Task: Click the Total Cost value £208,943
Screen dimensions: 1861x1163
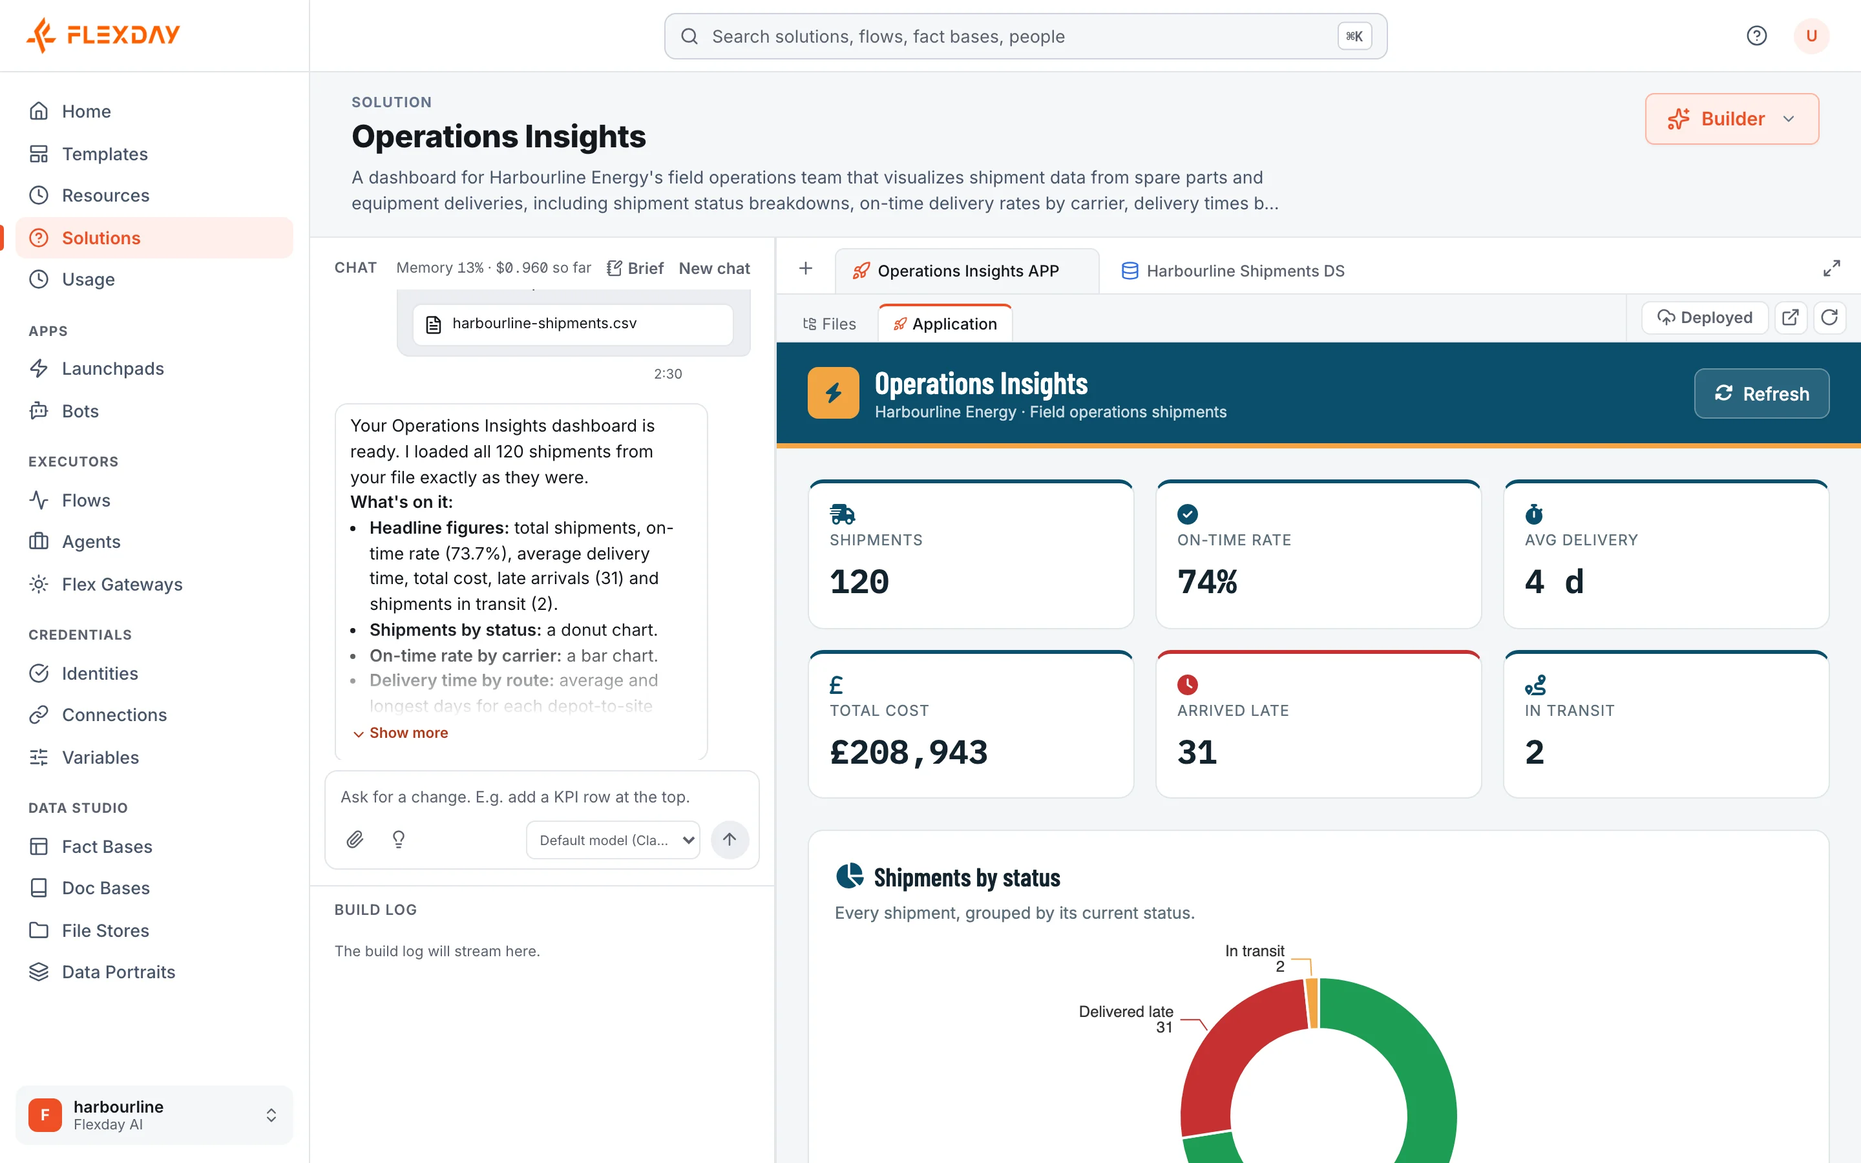Action: 908,752
